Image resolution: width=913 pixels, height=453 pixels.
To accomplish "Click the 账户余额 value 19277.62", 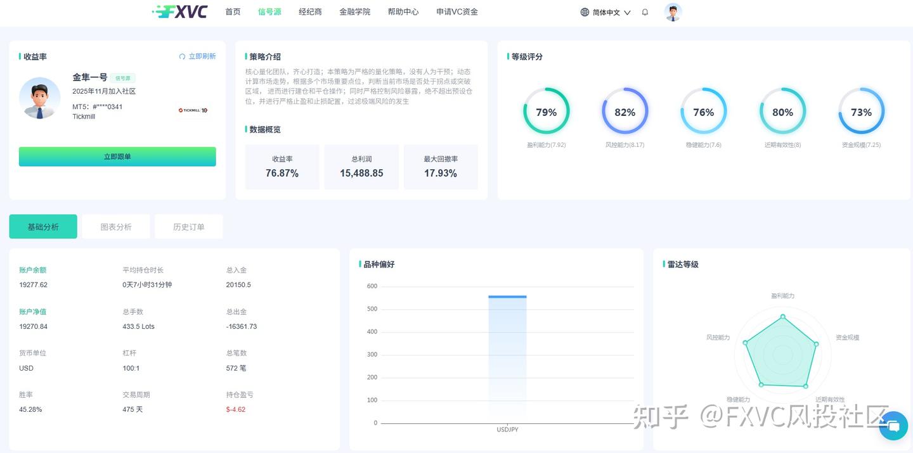I will pos(34,285).
